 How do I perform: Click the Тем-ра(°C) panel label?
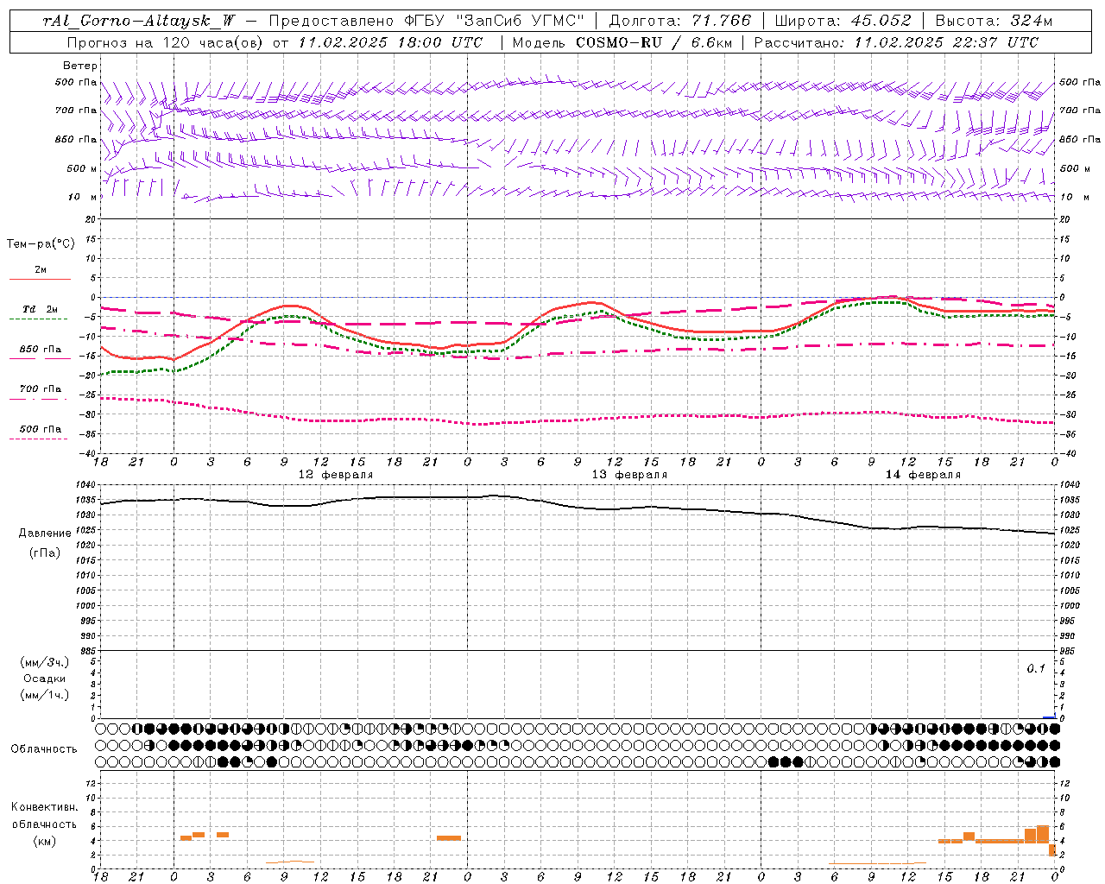coord(41,243)
